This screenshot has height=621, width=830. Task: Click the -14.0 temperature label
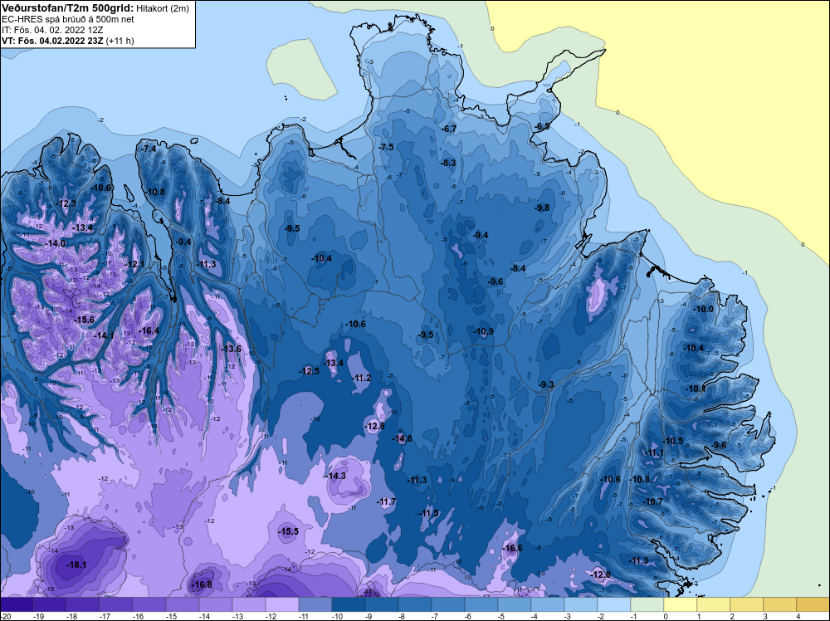click(x=56, y=243)
